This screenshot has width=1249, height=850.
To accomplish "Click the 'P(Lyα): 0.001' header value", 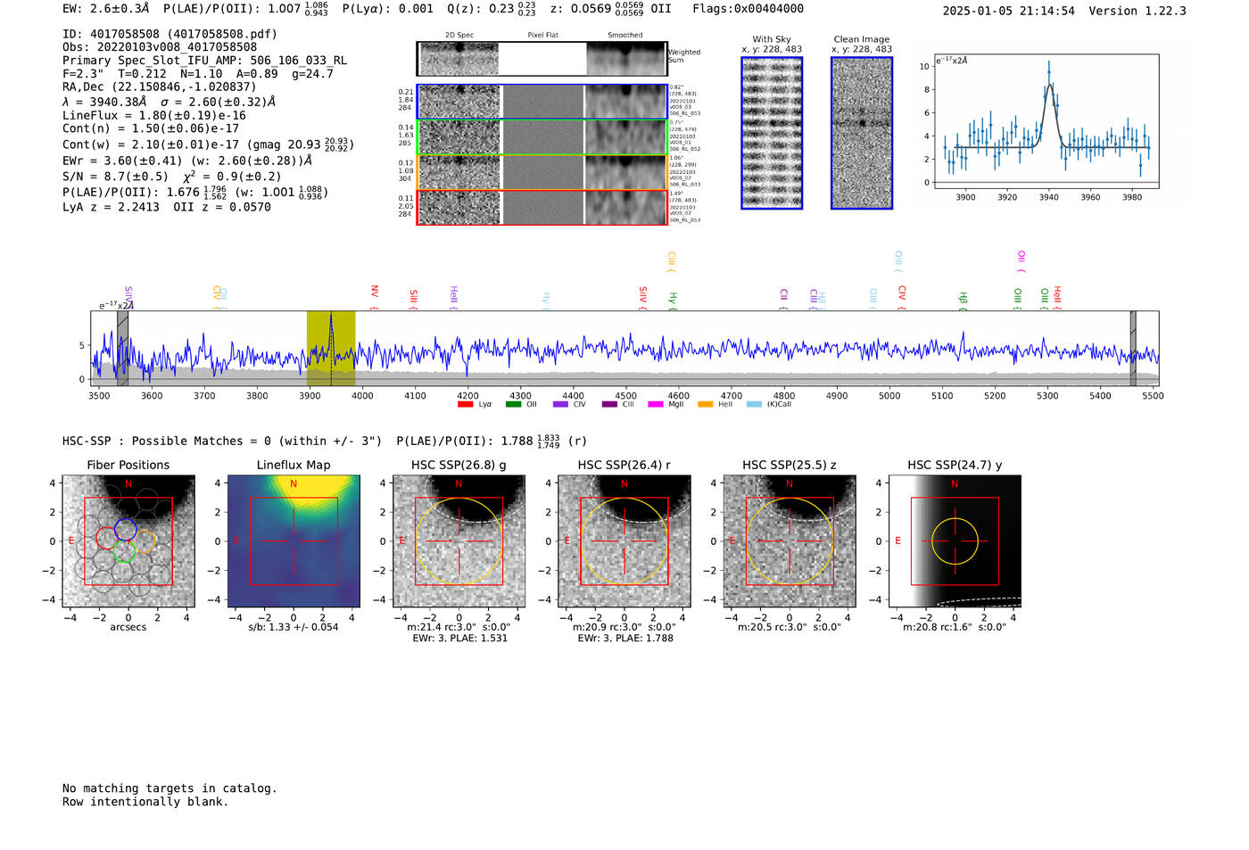I will click(388, 9).
